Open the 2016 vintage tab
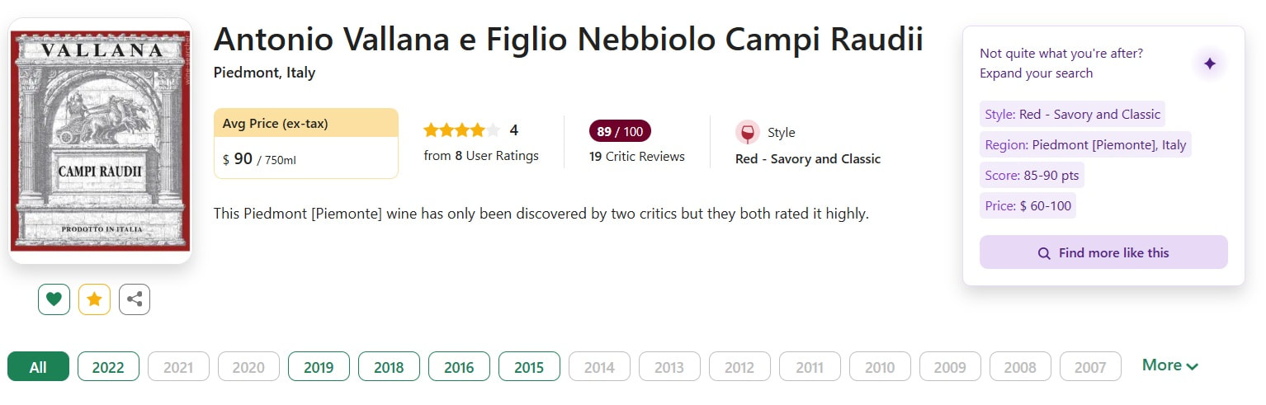Screen dimensions: 1266x405 pyautogui.click(x=459, y=367)
